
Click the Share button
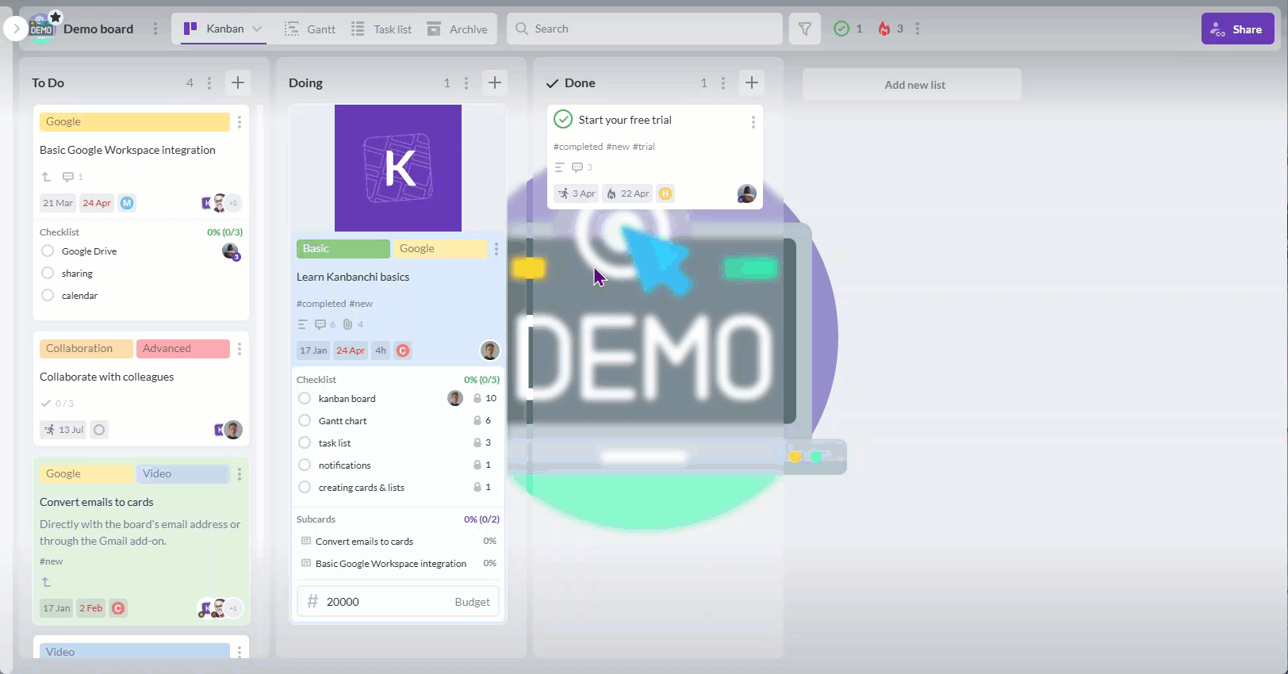click(x=1237, y=29)
